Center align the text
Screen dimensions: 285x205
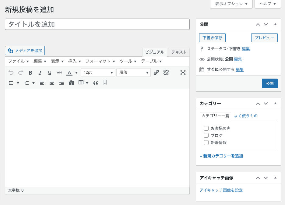pyautogui.click(x=52, y=83)
